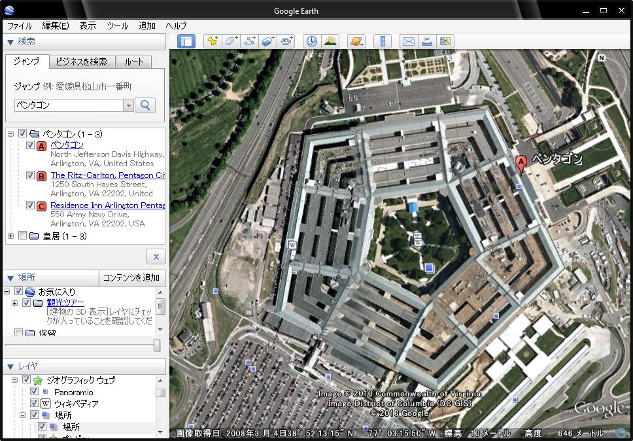Click the layers panel scrollbar thumb

pos(160,393)
